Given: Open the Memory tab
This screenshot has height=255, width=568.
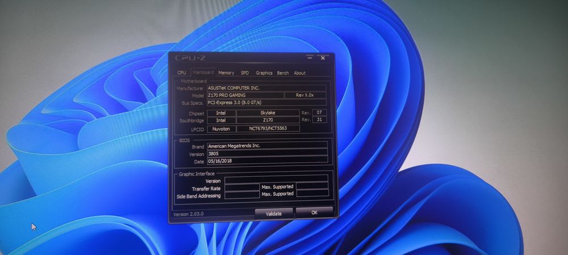Looking at the screenshot, I should 226,73.
